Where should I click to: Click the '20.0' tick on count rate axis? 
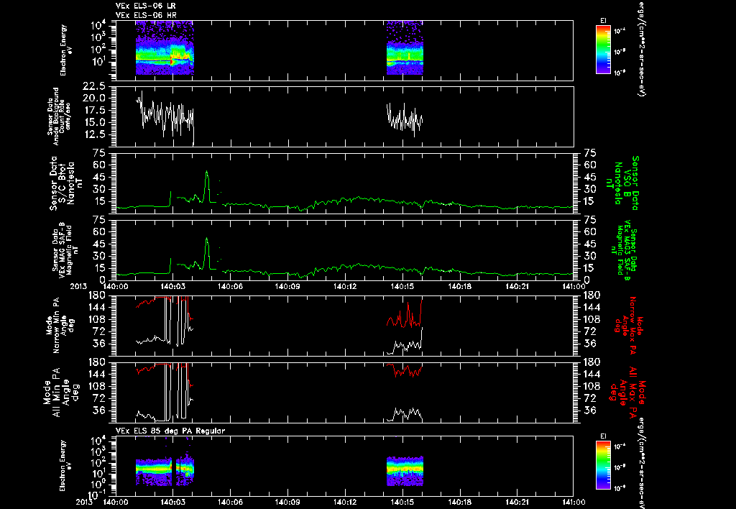(x=94, y=98)
